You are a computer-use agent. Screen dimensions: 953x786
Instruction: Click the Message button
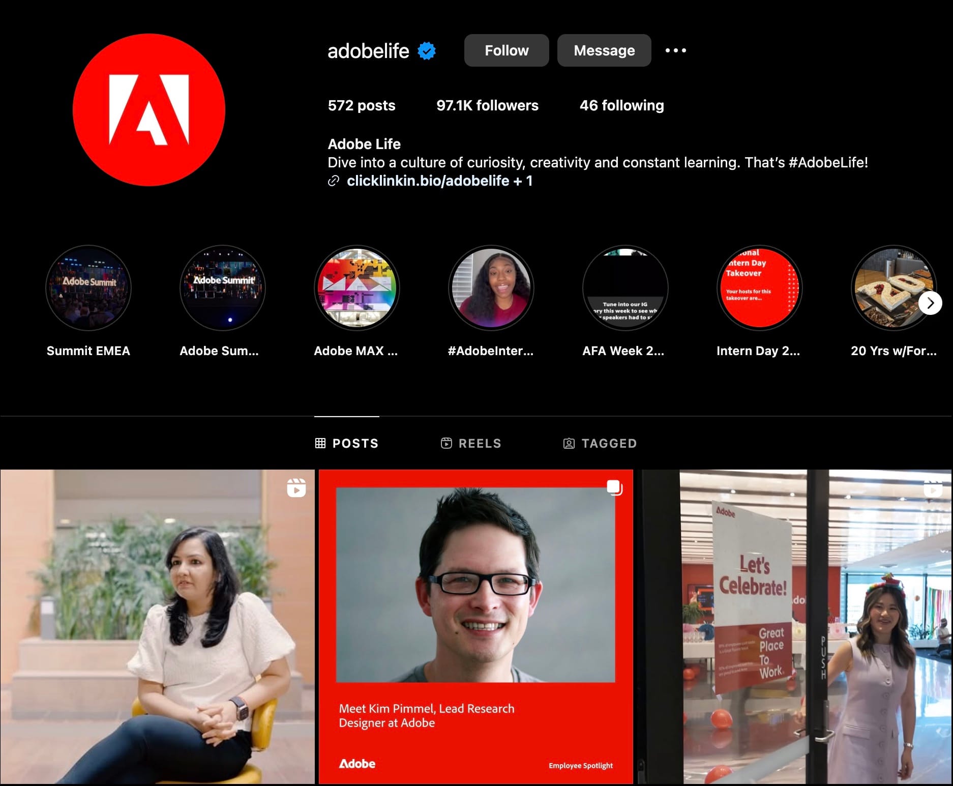pyautogui.click(x=604, y=50)
